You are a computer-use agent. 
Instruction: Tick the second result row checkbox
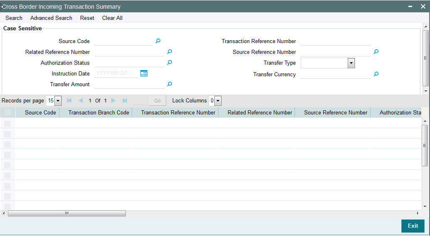(7, 134)
